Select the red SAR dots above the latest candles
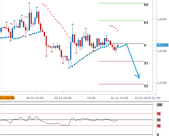The image size is (169, 136). pos(114,28)
